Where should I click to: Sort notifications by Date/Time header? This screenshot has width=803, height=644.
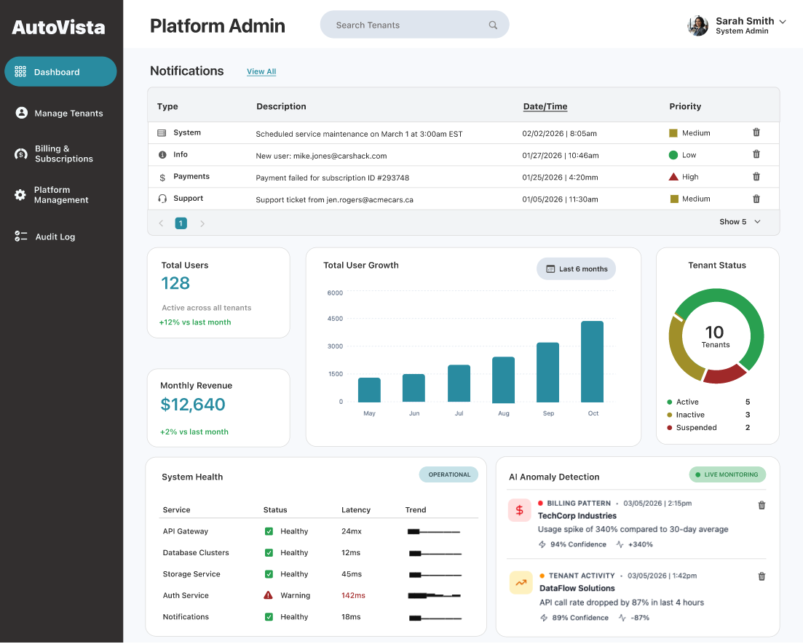(545, 106)
